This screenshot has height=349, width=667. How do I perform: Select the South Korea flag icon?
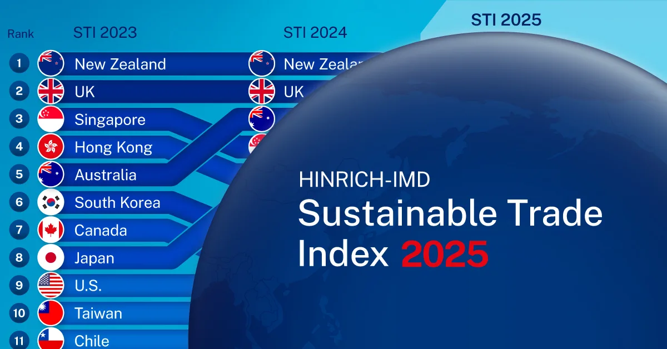tap(51, 202)
